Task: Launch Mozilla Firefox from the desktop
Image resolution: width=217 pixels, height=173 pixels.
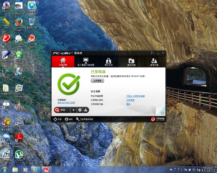Action: (x=19, y=24)
